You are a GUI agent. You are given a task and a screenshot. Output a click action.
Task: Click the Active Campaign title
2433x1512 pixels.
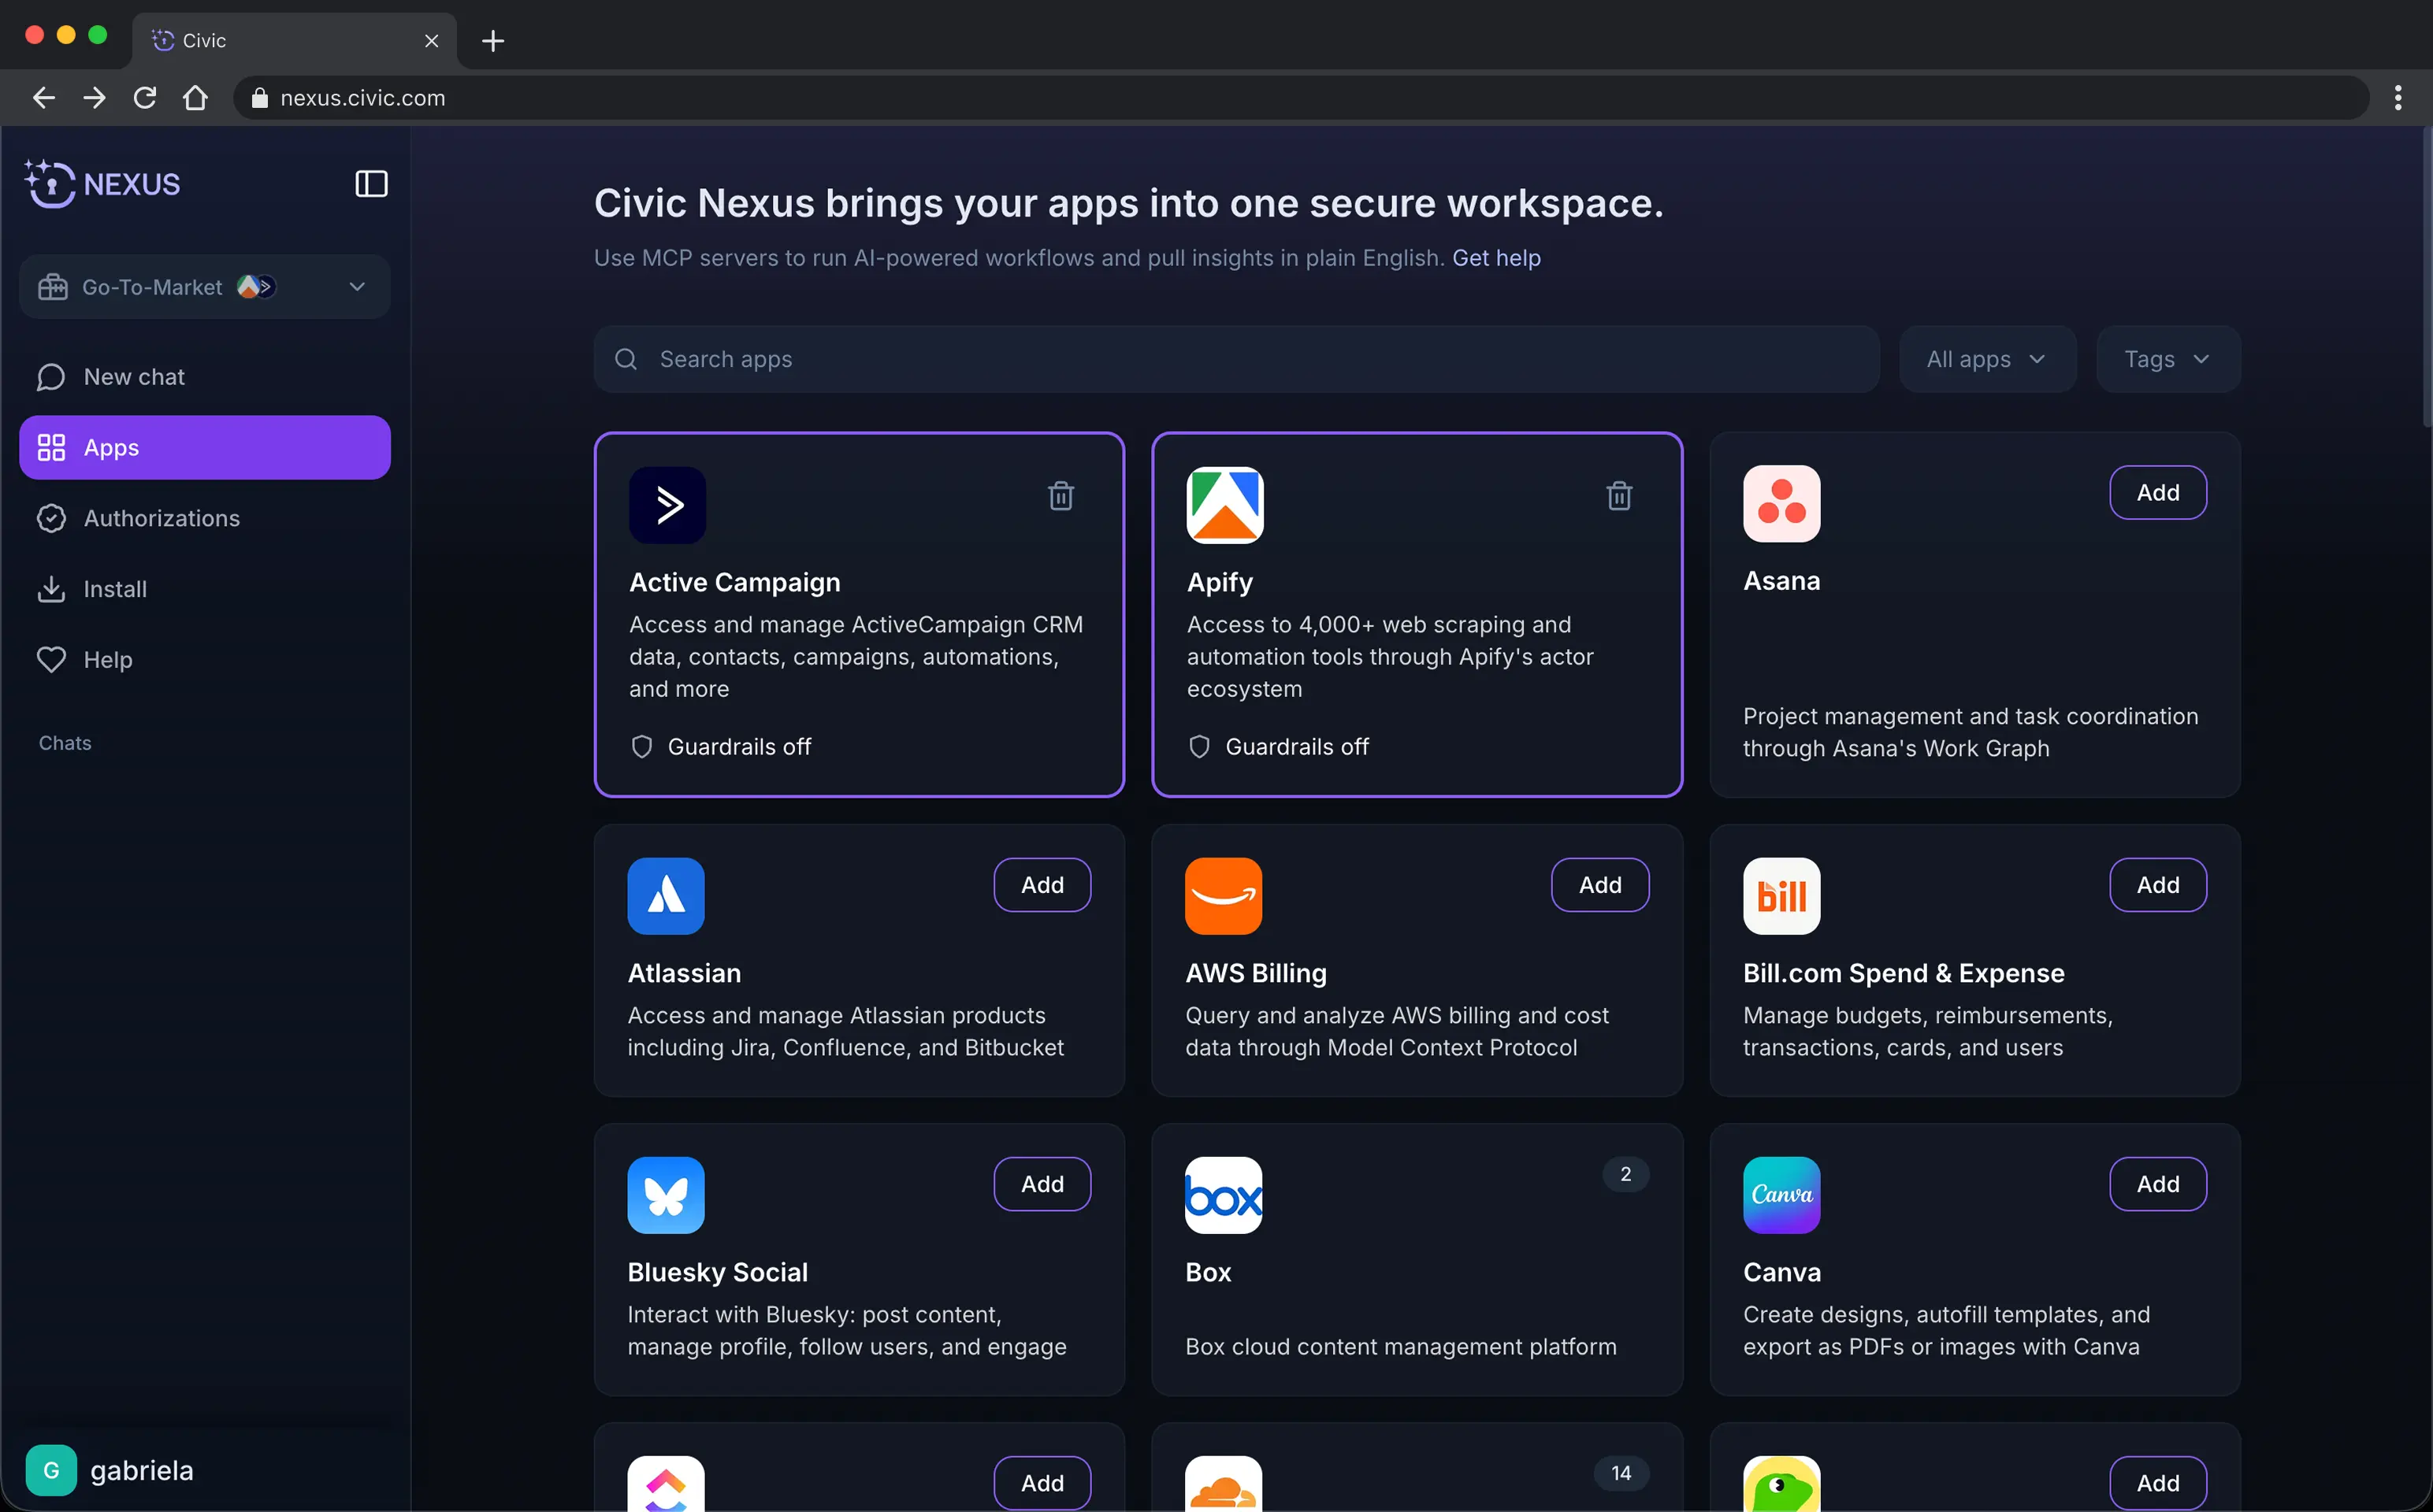734,582
